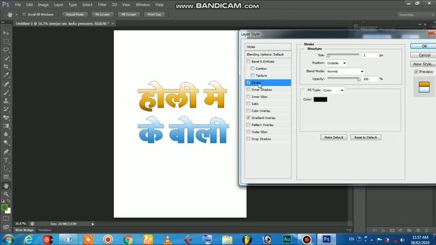
Task: Select the Lasso tool
Action: click(6, 50)
